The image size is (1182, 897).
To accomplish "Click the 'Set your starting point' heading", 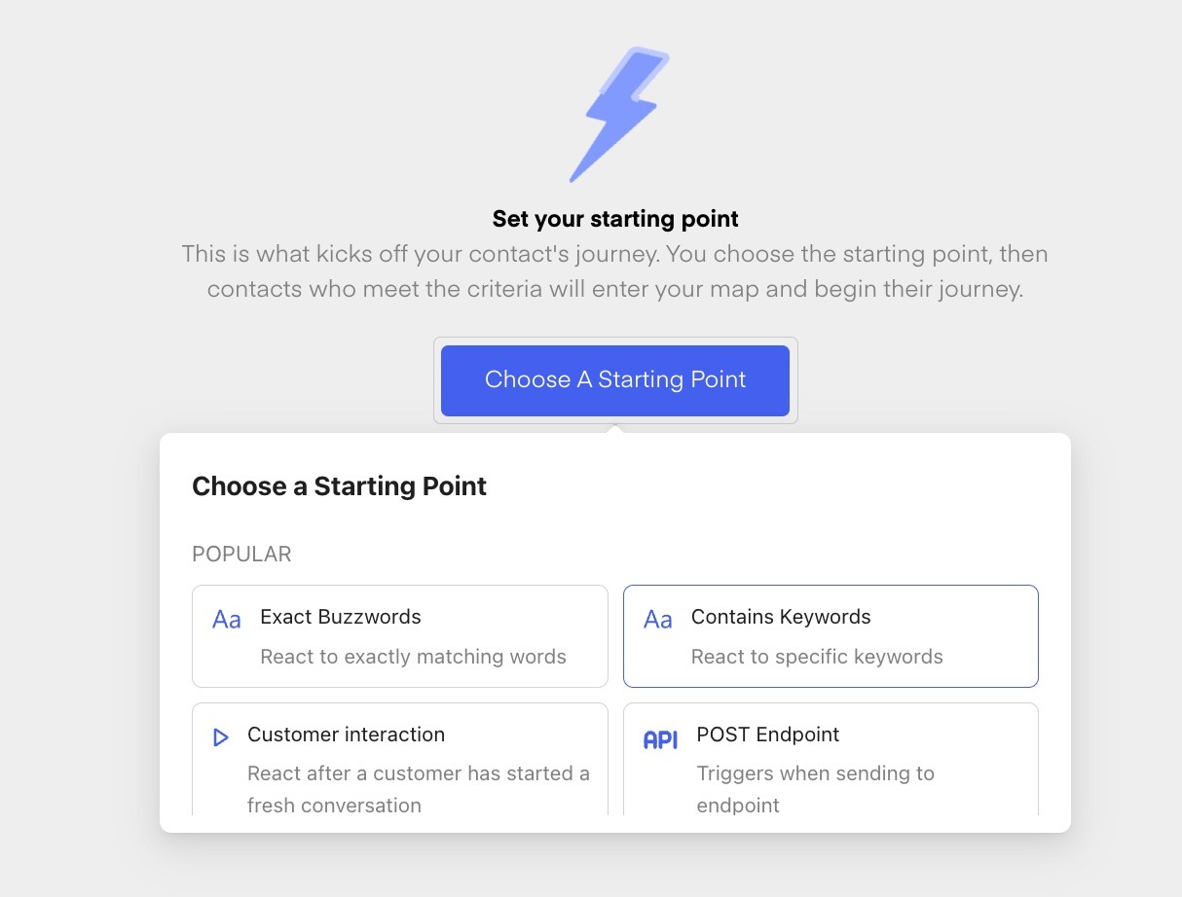I will 615,219.
